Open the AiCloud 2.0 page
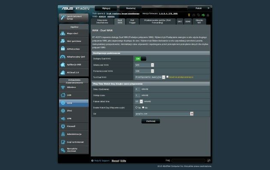This screenshot has height=170, width=270. tap(74, 72)
